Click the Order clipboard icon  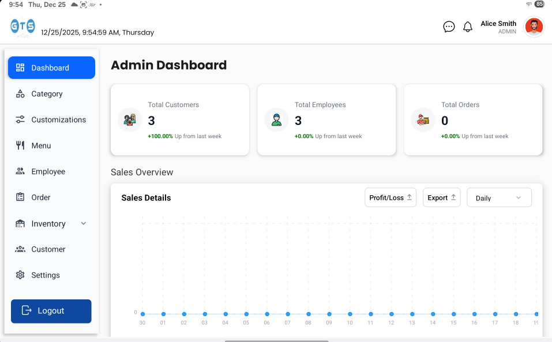click(x=20, y=197)
